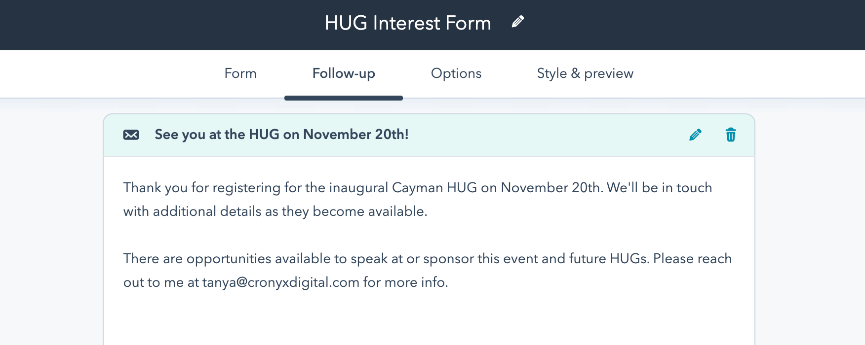
Task: Delete the follow-up email via trash icon
Action: click(731, 135)
